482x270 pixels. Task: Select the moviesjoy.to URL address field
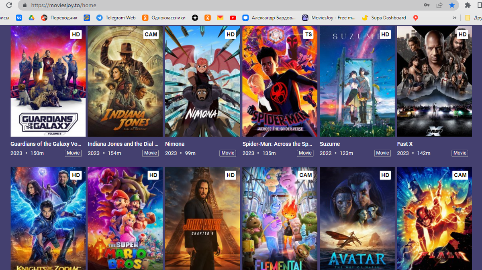point(63,5)
